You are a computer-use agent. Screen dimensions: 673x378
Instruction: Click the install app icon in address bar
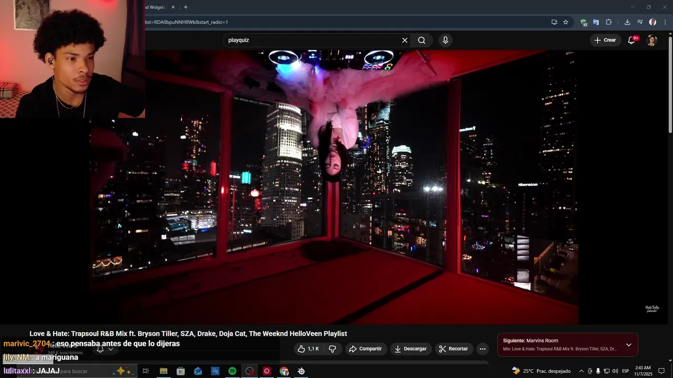point(554,22)
